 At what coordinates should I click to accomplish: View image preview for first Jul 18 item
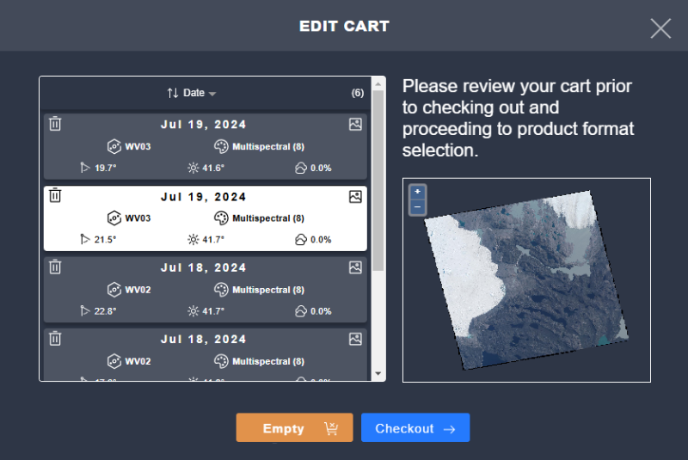[x=355, y=267]
